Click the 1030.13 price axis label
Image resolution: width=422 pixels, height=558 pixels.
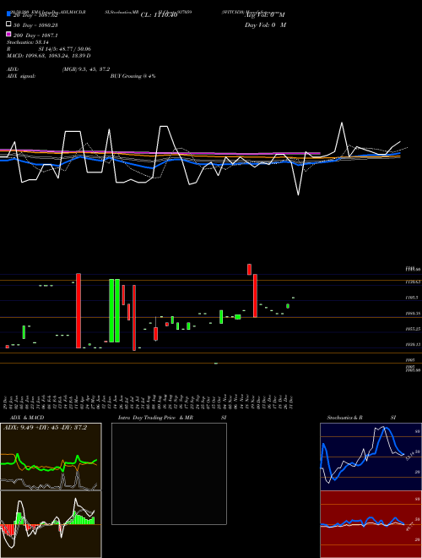[413, 344]
